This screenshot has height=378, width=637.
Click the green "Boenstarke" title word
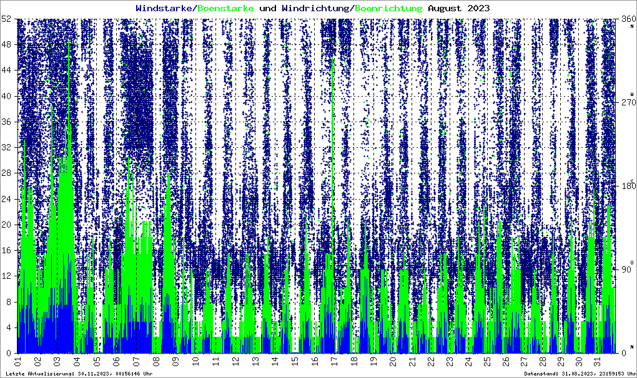pos(225,8)
